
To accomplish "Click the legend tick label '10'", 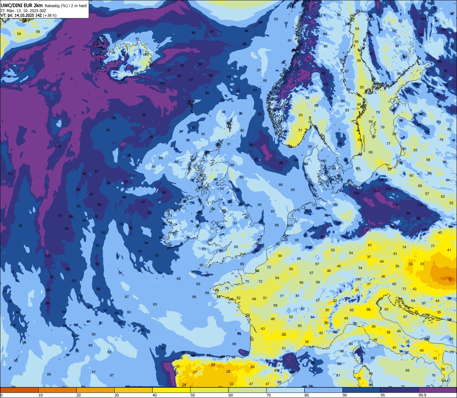I will pyautogui.click(x=40, y=395).
